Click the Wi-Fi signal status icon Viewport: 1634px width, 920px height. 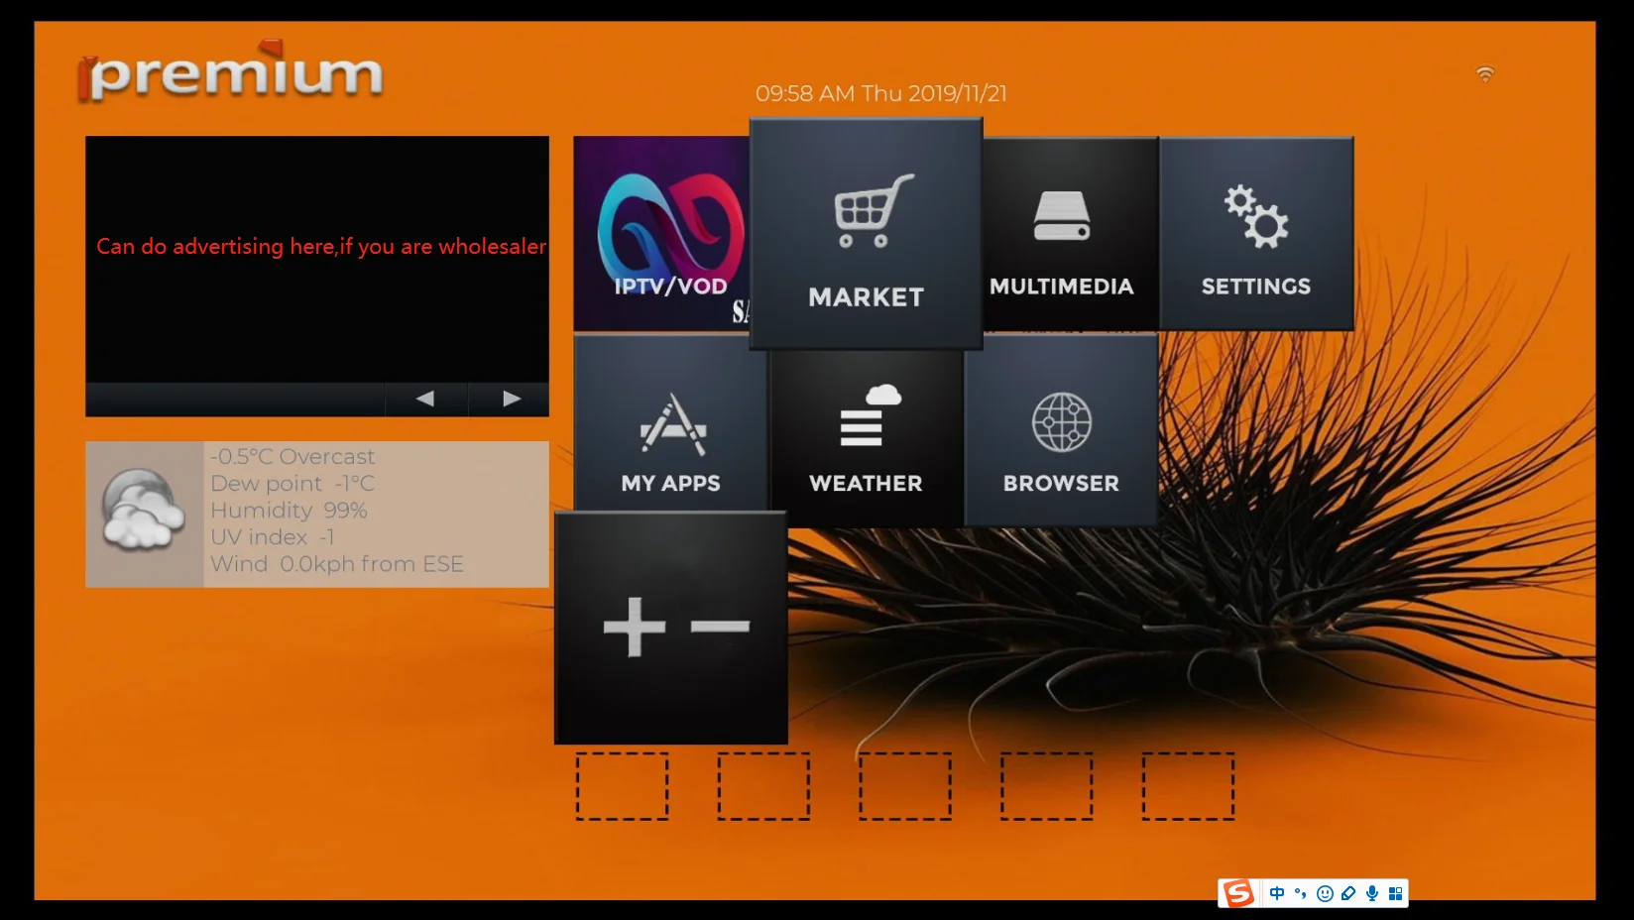(x=1484, y=74)
